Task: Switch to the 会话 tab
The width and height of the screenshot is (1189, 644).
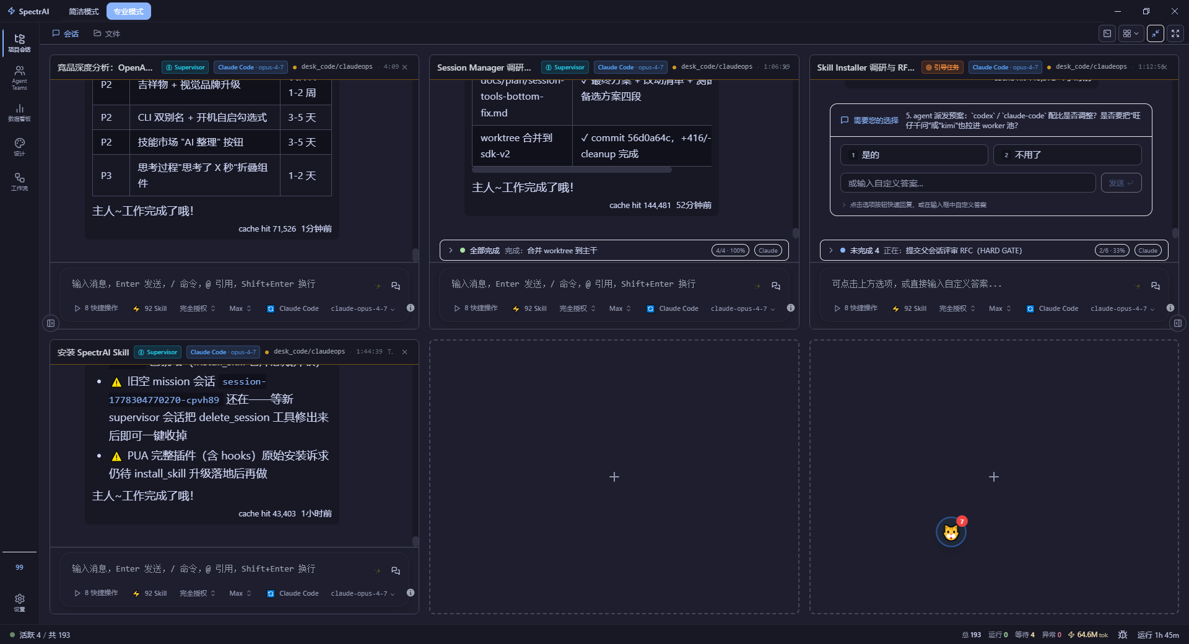Action: tap(66, 33)
